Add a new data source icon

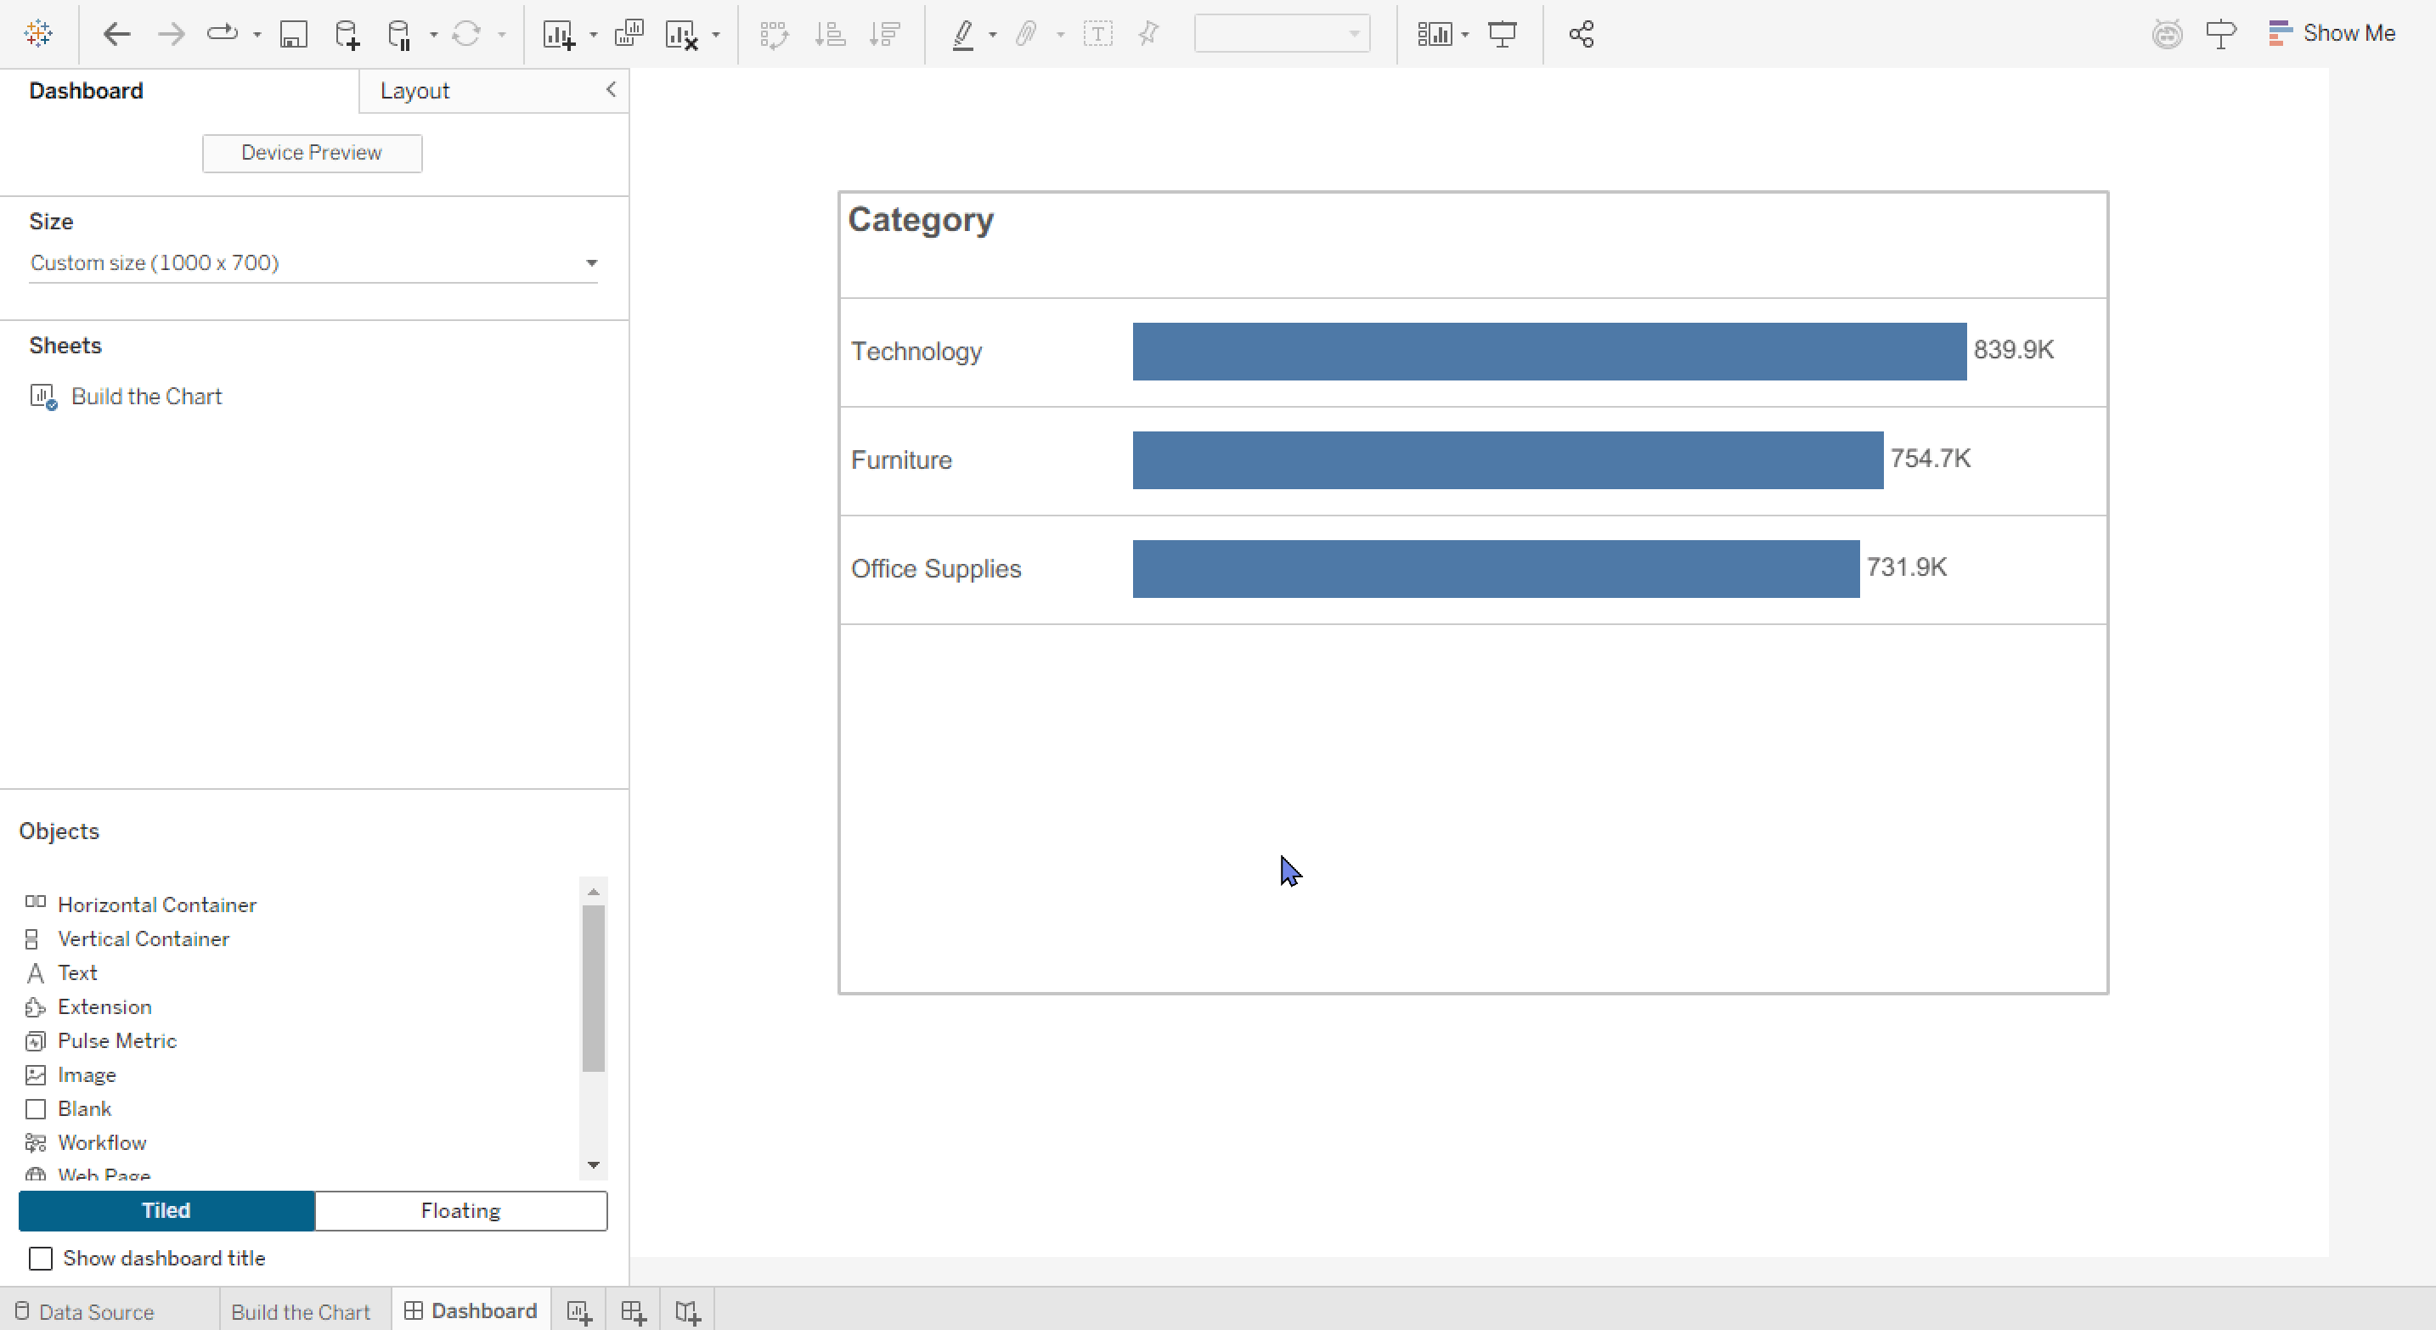pyautogui.click(x=347, y=35)
